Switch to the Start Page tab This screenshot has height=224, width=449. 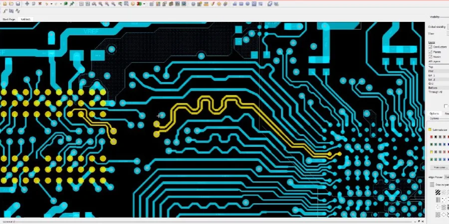pos(8,19)
